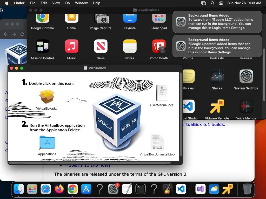The image size is (266, 199).
Task: Open the Notes app in Applications
Action: pyautogui.click(x=130, y=46)
